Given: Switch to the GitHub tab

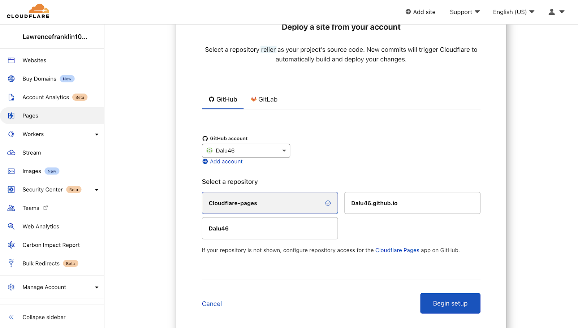Looking at the screenshot, I should (223, 99).
